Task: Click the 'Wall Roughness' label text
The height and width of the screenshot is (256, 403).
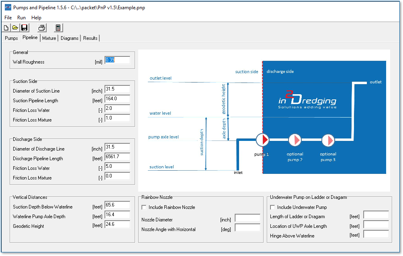Action: 29,62
